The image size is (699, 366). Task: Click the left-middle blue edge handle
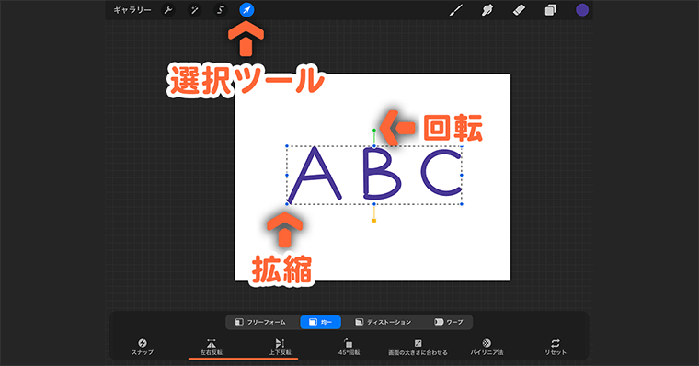pos(287,176)
